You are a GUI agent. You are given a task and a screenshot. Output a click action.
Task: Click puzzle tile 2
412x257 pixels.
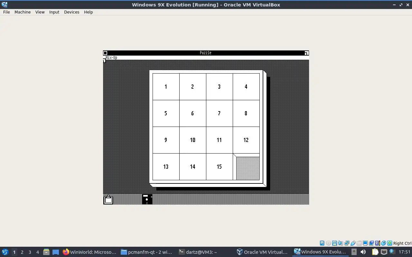pos(193,87)
